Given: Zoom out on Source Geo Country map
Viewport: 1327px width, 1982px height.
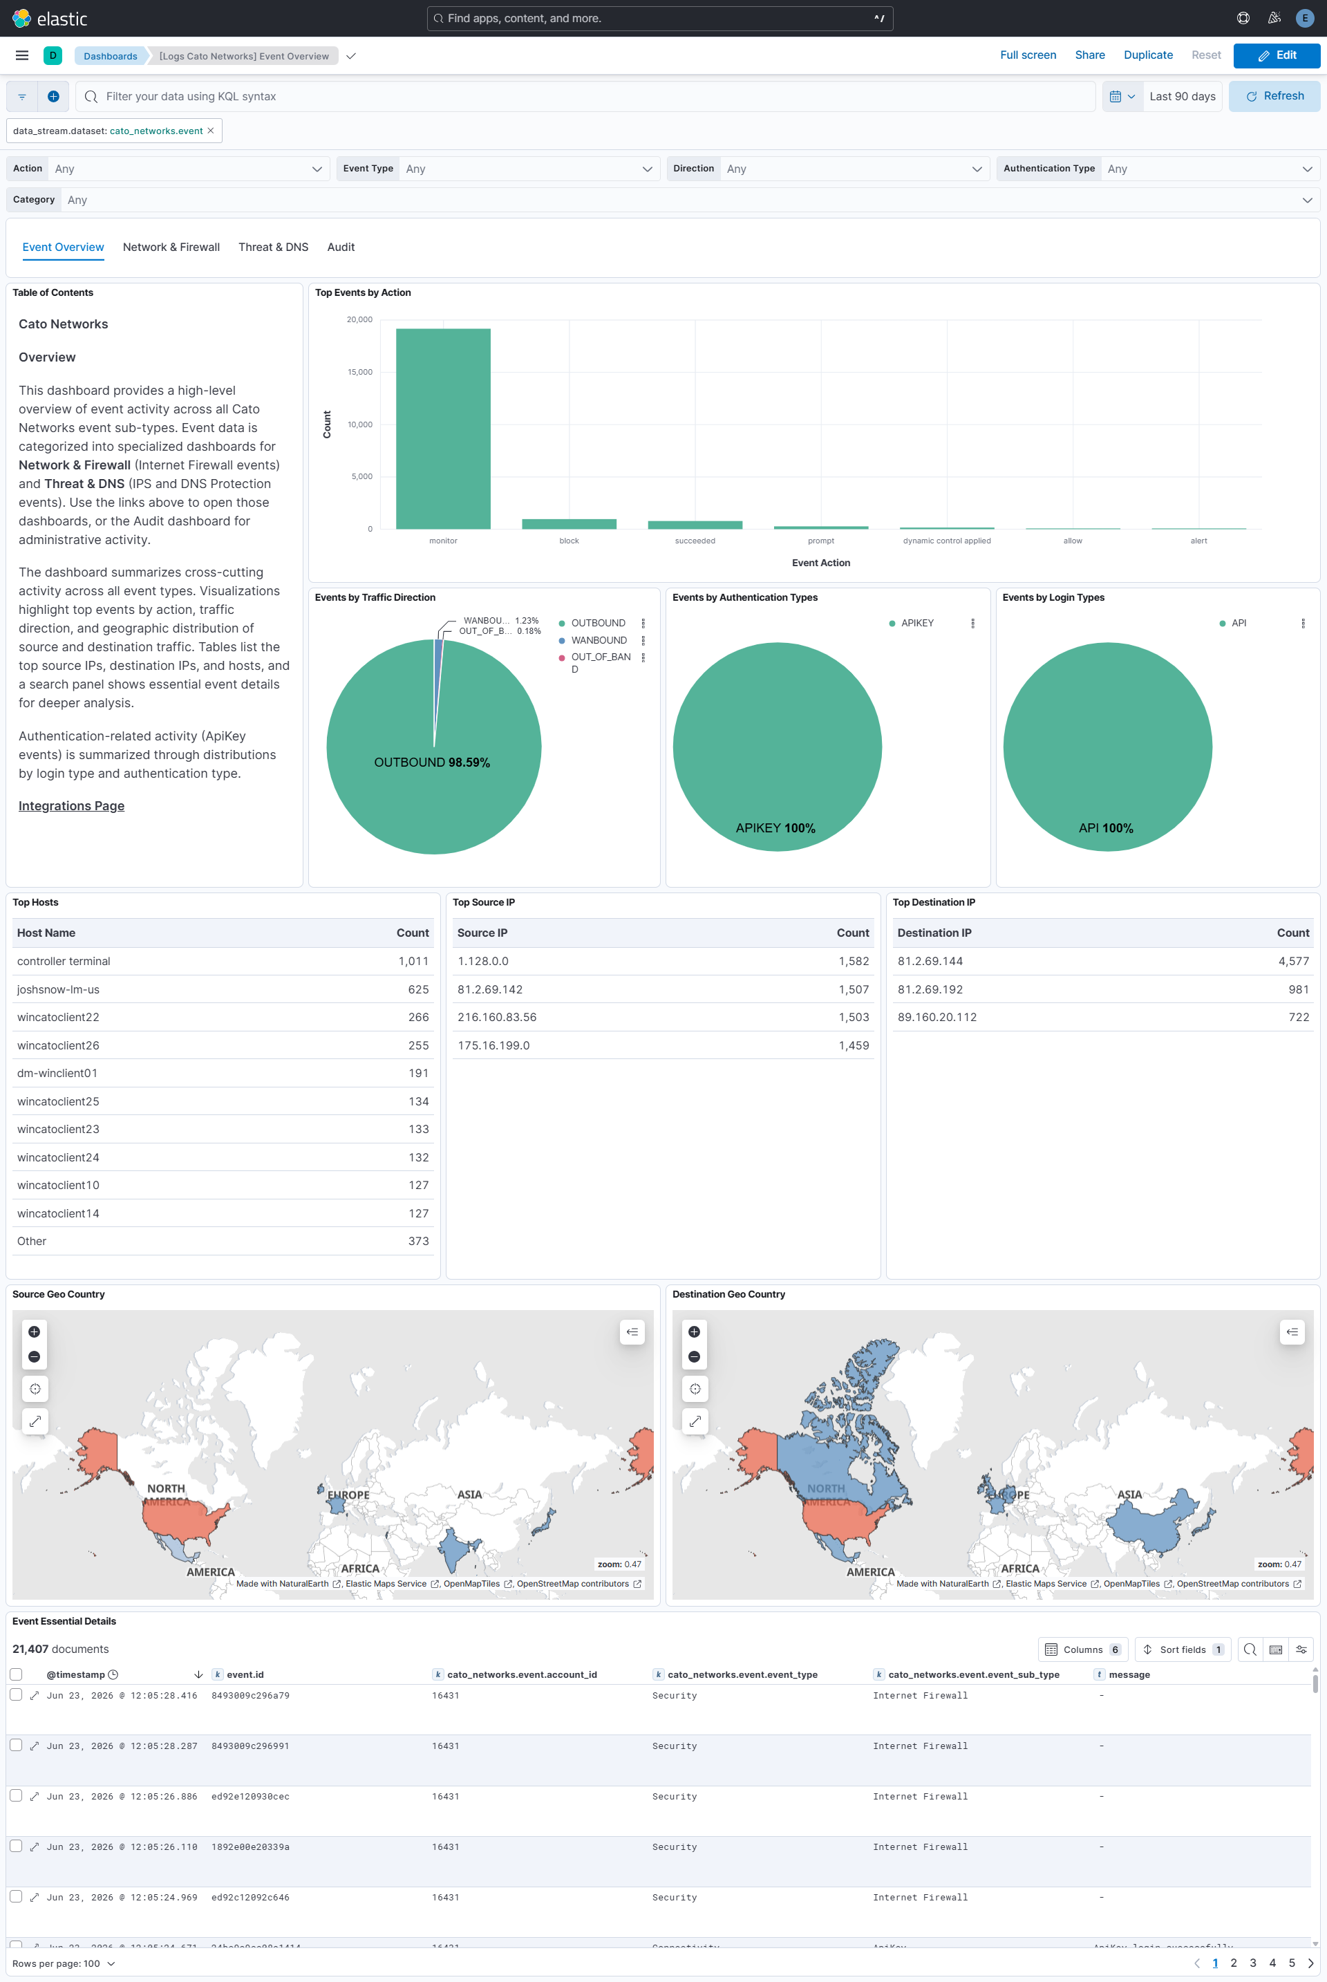Looking at the screenshot, I should click(35, 1356).
